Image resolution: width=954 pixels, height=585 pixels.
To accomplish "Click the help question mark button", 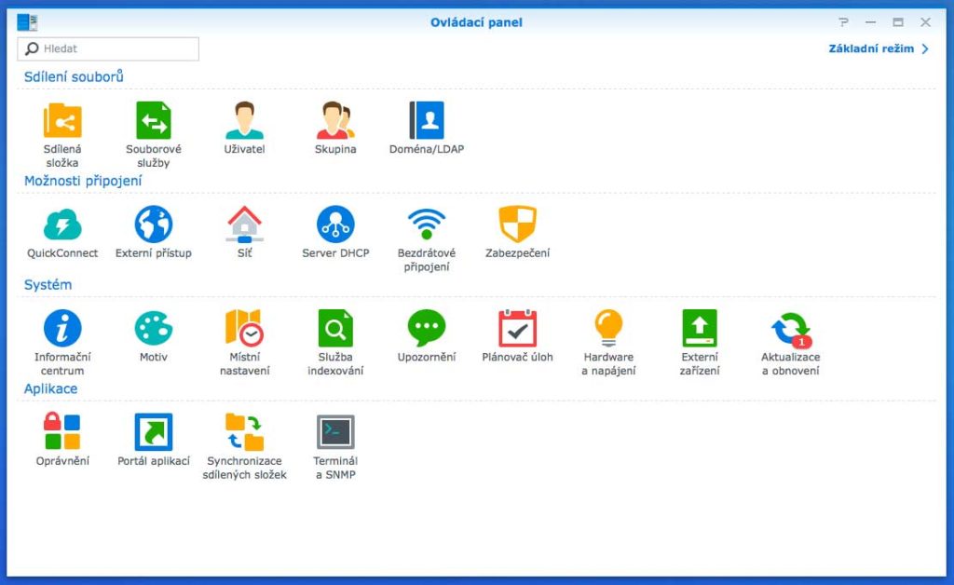I will pos(843,21).
